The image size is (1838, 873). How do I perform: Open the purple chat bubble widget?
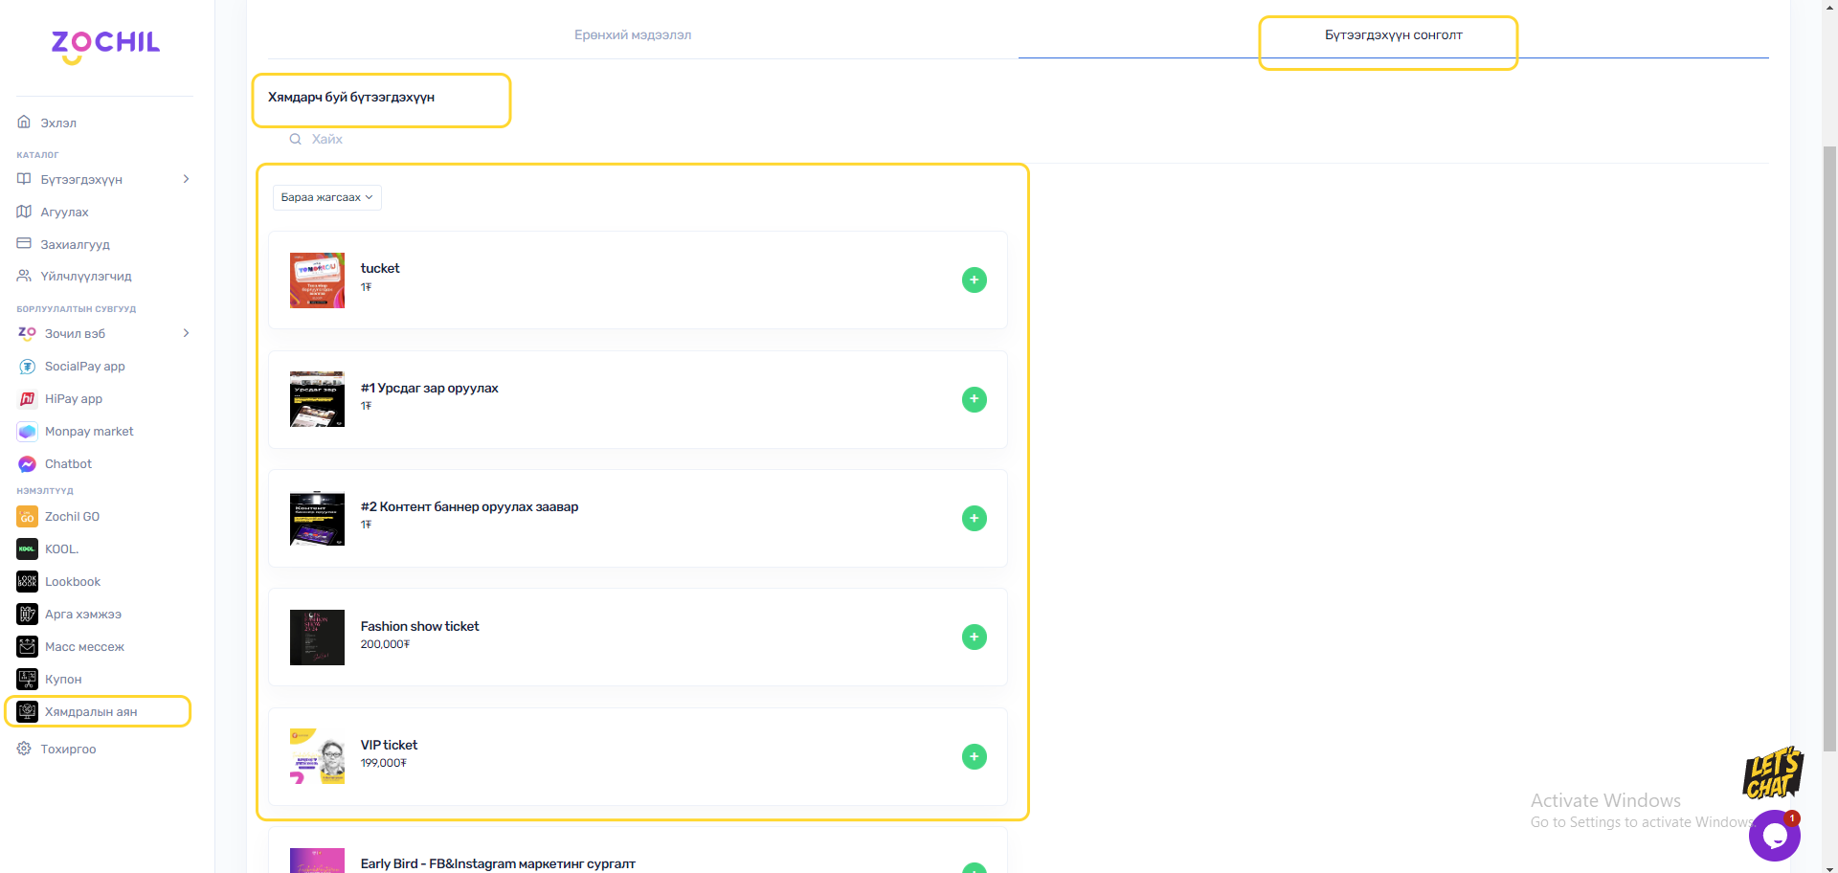[1774, 836]
